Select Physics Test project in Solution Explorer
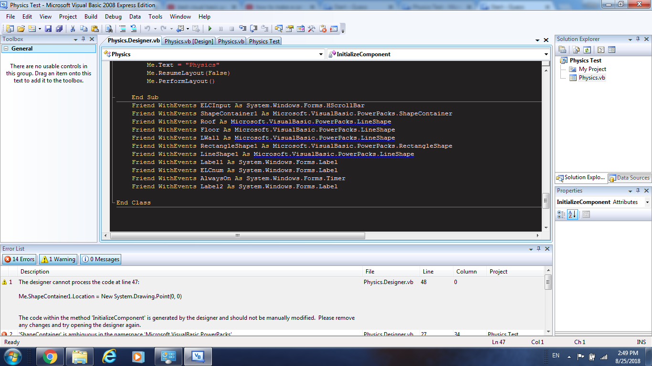Viewport: 652px width, 366px height. pos(585,61)
